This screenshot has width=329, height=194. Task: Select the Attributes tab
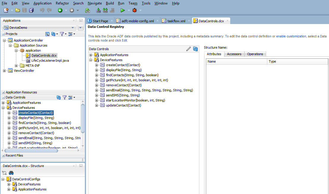pyautogui.click(x=214, y=54)
